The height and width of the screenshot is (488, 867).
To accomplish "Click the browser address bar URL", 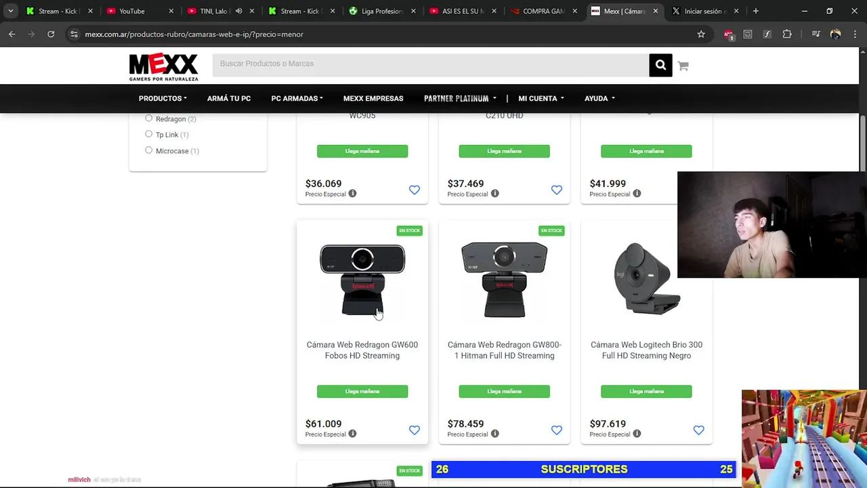I will click(x=194, y=34).
